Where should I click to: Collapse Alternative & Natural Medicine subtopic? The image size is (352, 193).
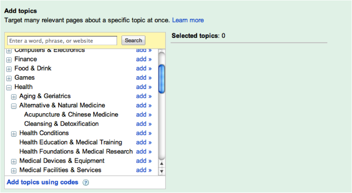click(14, 106)
